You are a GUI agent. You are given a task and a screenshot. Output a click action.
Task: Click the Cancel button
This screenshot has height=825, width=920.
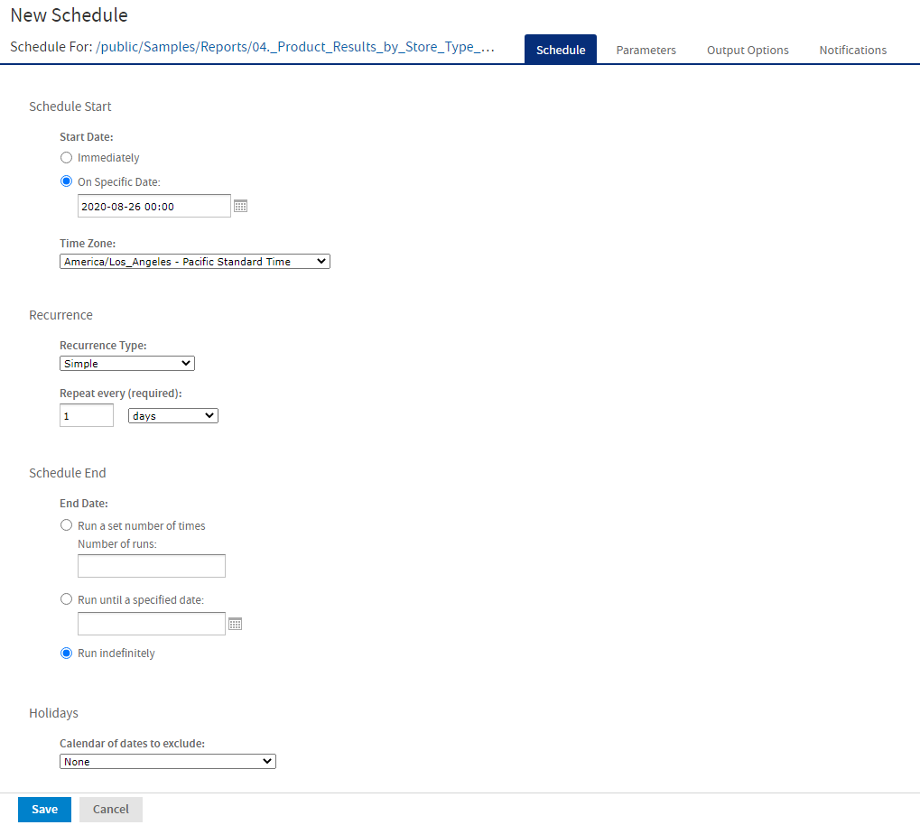coord(111,809)
